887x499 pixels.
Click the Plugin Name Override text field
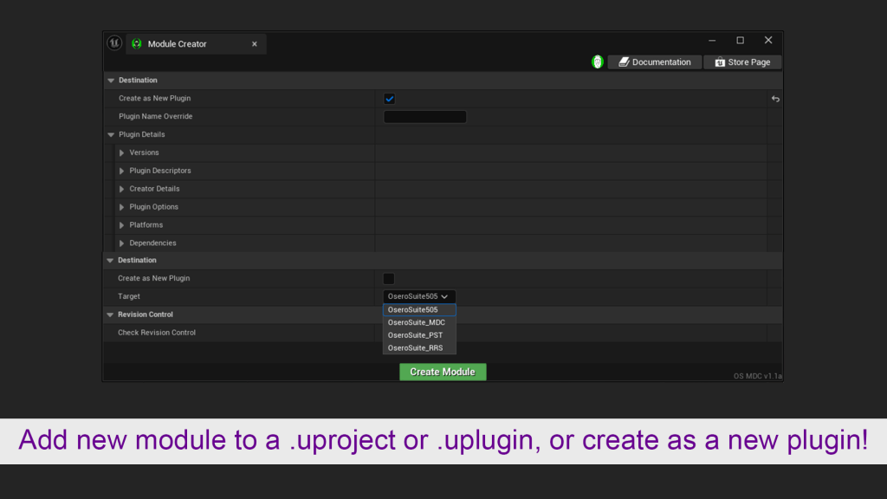[424, 117]
